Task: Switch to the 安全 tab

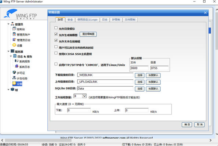Action: click(x=70, y=20)
